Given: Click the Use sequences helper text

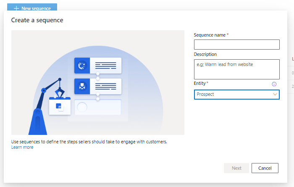Looking at the screenshot, I should click(x=89, y=142).
